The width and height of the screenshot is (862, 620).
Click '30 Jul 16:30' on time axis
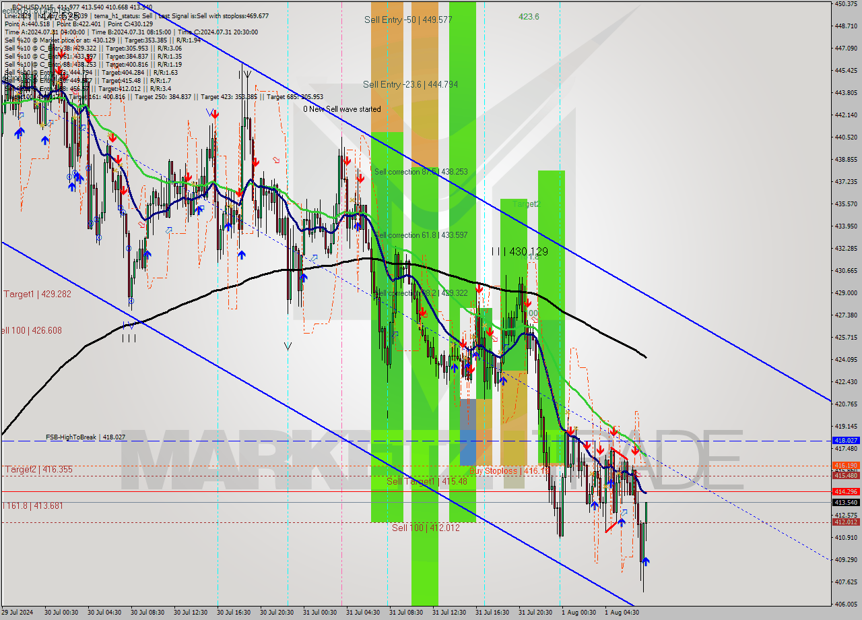click(234, 613)
